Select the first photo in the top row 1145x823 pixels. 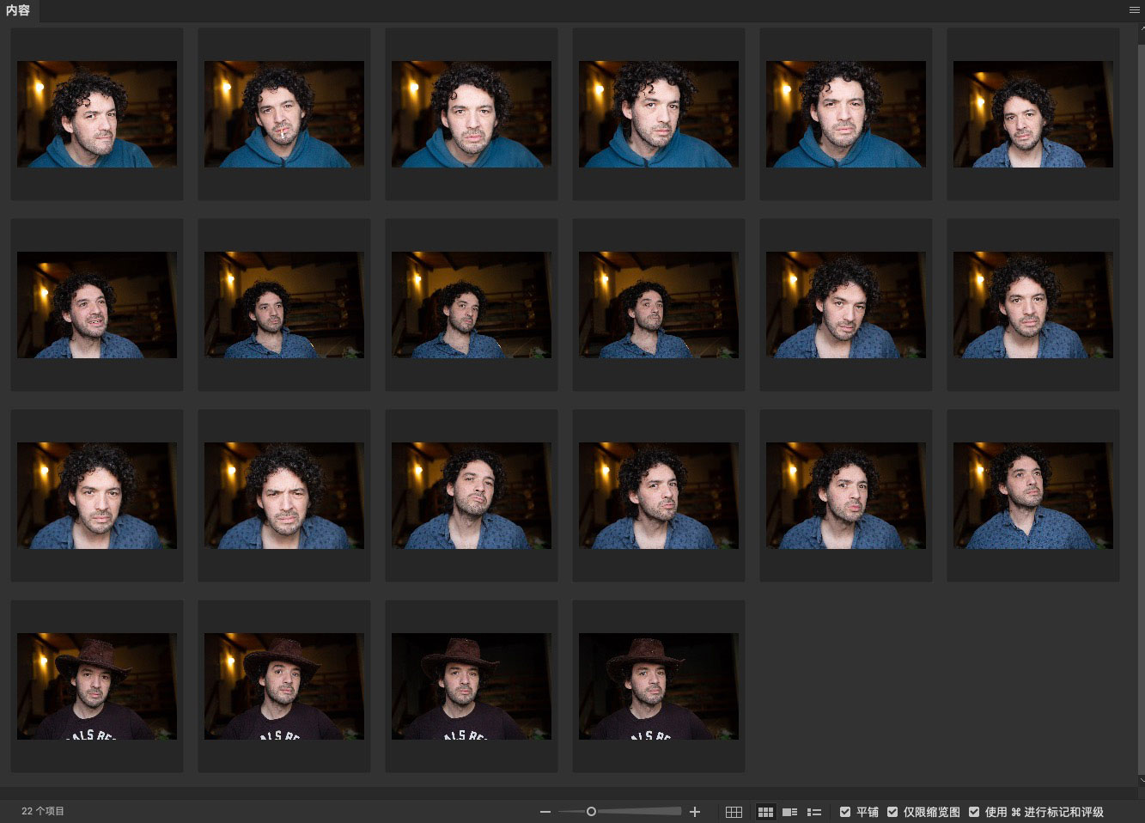click(97, 113)
